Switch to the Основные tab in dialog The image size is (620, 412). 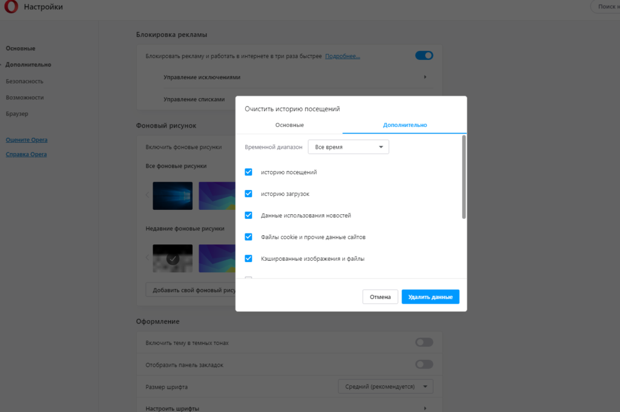click(x=289, y=125)
